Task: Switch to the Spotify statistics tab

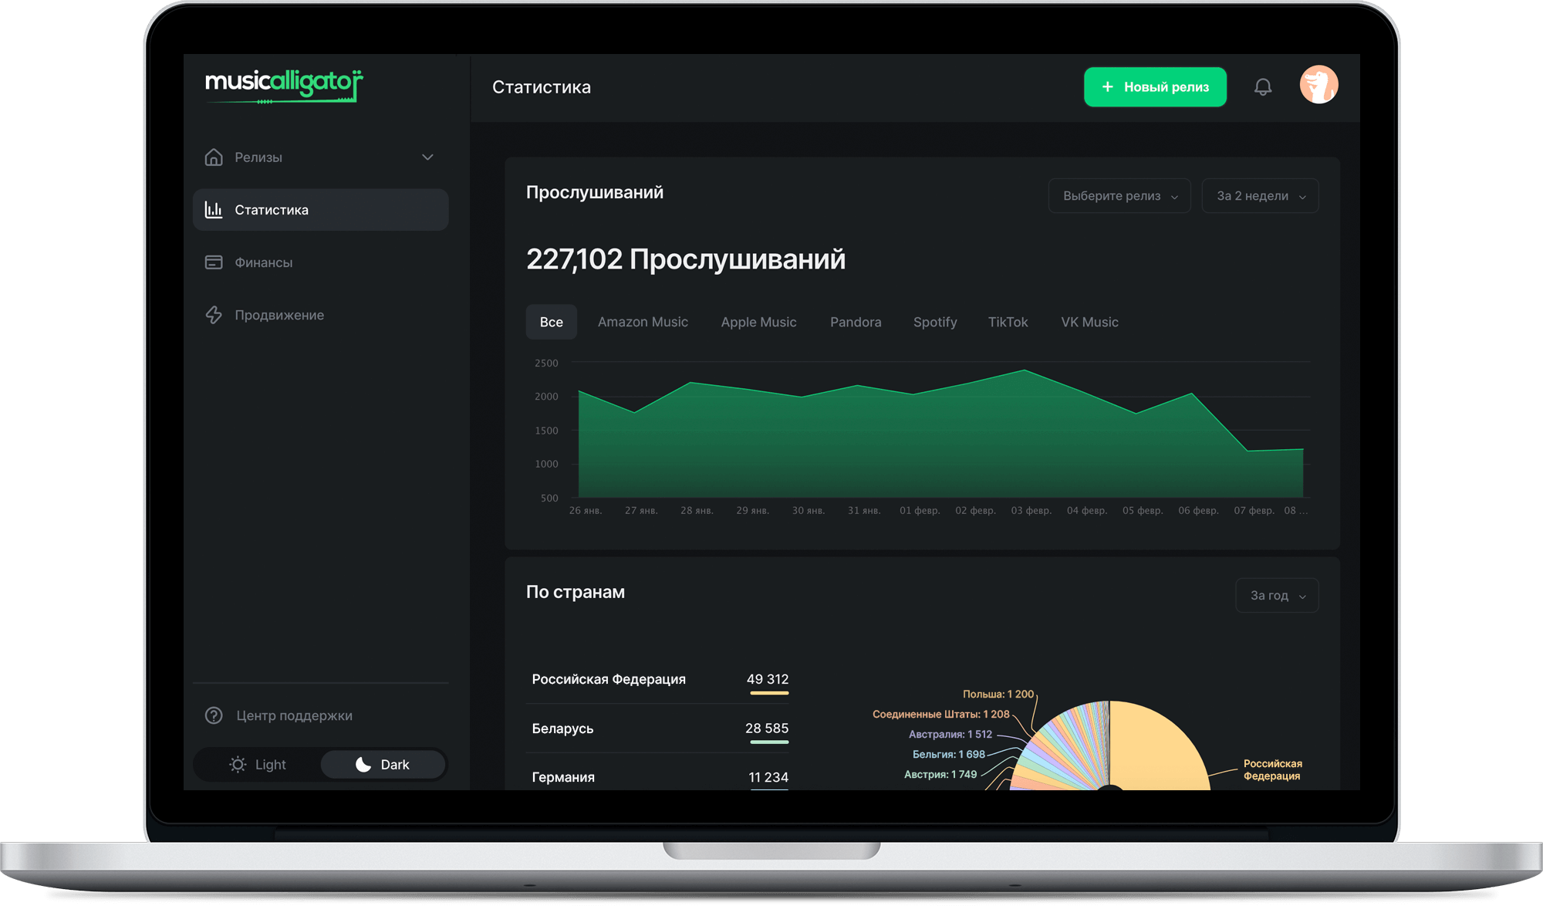Action: click(935, 322)
